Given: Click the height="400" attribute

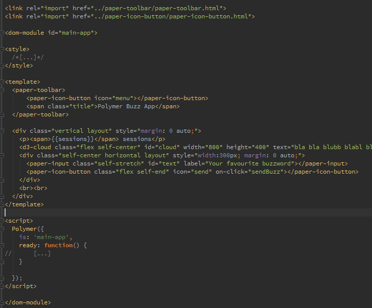Looking at the screenshot, I should point(248,147).
